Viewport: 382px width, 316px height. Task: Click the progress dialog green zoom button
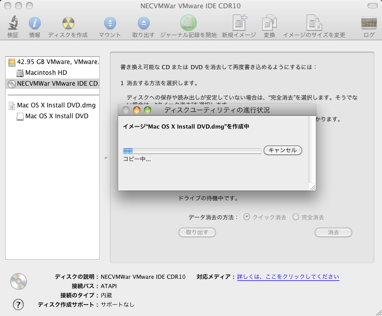(148, 110)
